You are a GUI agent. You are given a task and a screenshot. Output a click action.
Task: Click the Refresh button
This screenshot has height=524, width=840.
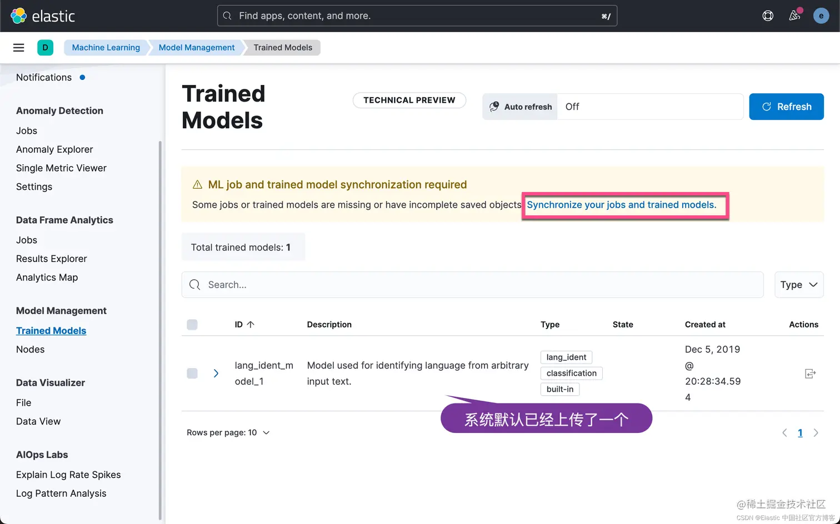click(786, 107)
